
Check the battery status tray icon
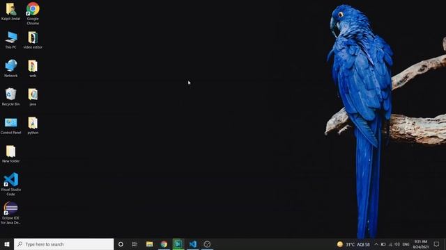click(383, 244)
